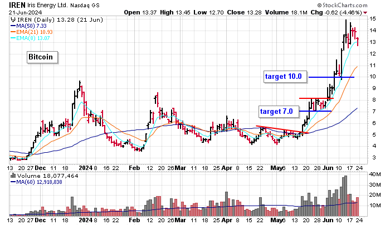Click the 'target 10.0' annotation label
390x225 pixels.
[285, 77]
